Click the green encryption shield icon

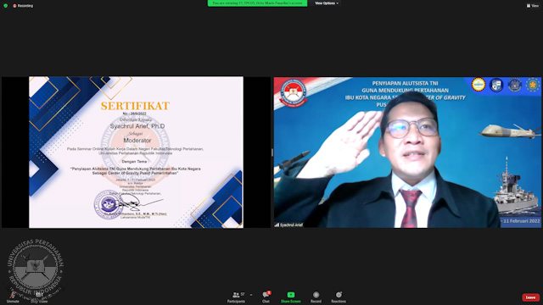pyautogui.click(x=6, y=6)
